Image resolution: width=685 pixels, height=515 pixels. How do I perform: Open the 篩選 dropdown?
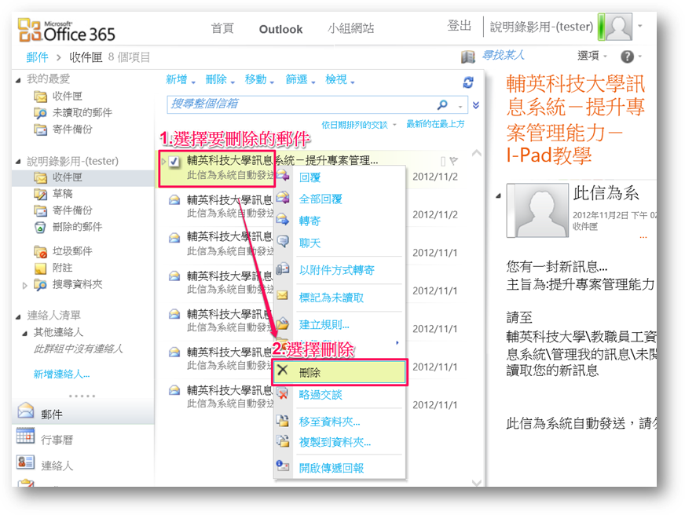tap(301, 79)
